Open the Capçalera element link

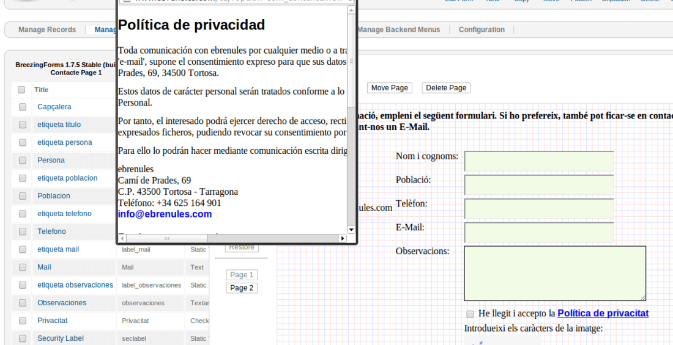(54, 107)
